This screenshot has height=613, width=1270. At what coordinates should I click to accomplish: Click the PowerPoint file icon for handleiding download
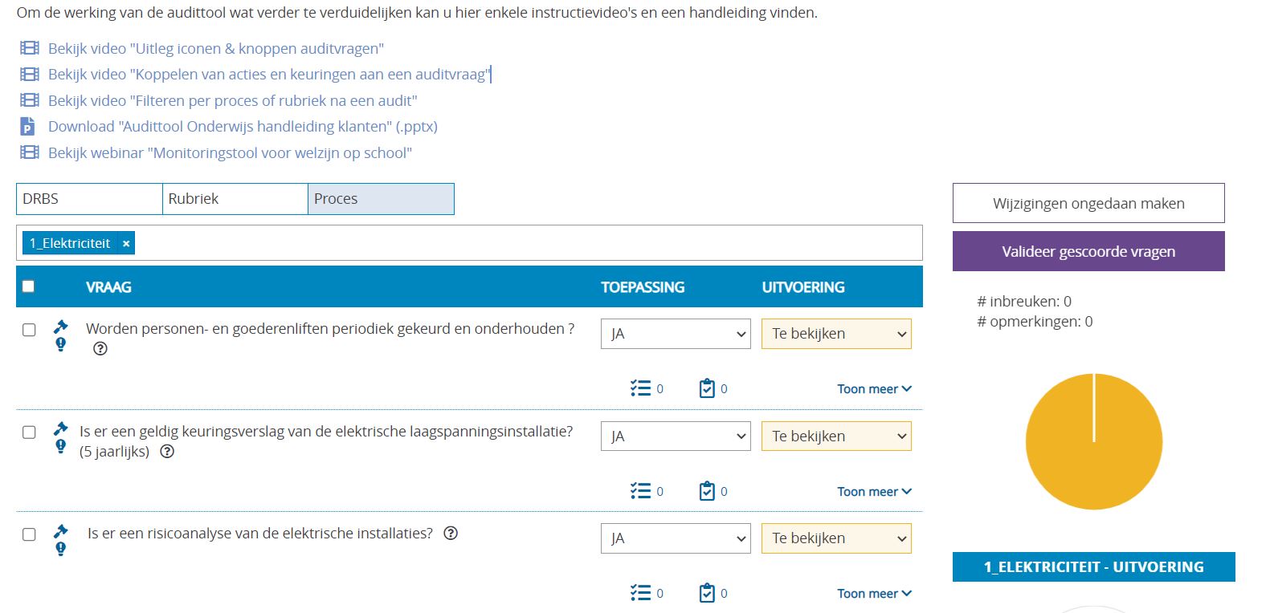coord(28,126)
